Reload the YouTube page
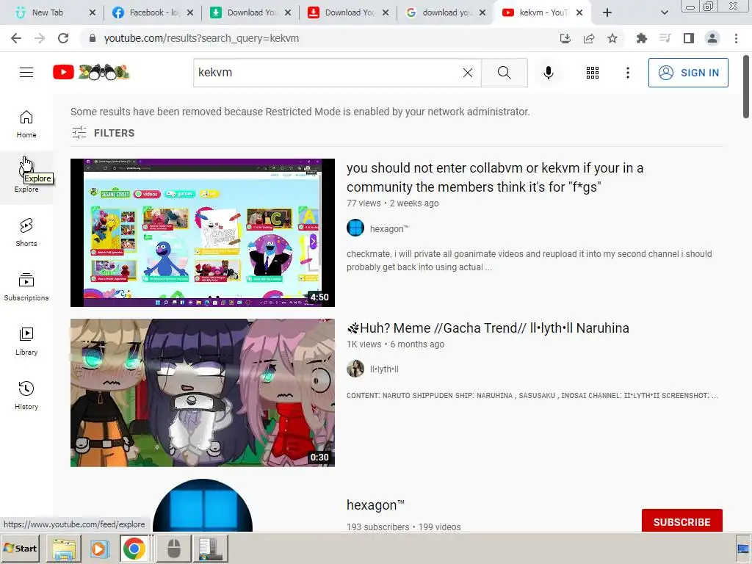Viewport: 752px width, 564px height. click(x=63, y=38)
